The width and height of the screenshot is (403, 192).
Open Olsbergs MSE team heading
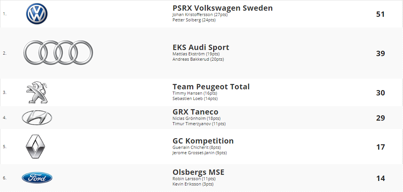click(198, 172)
